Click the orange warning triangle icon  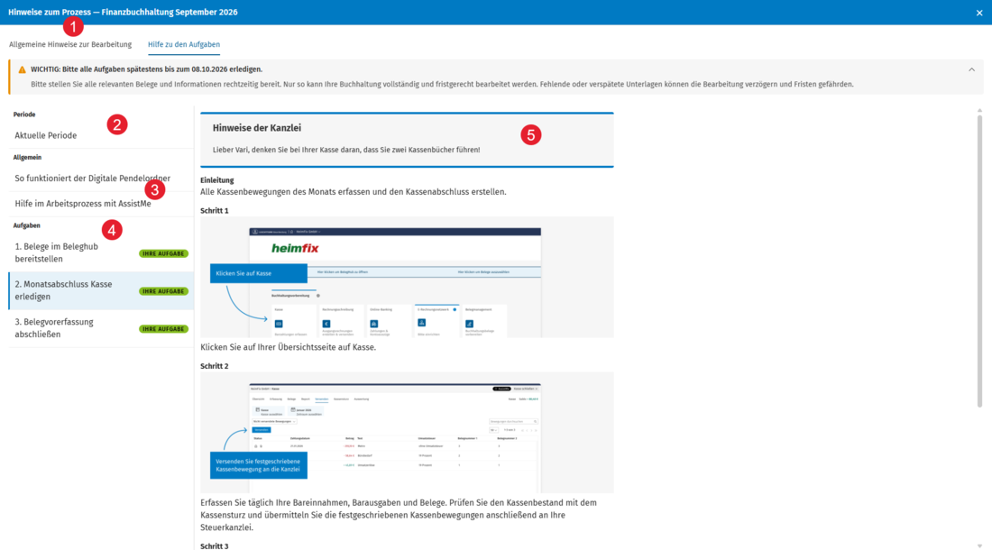pyautogui.click(x=23, y=69)
